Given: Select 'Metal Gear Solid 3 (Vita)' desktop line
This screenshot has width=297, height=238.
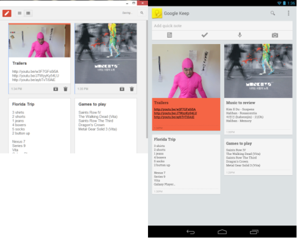Looking at the screenshot, I should (x=98, y=129).
